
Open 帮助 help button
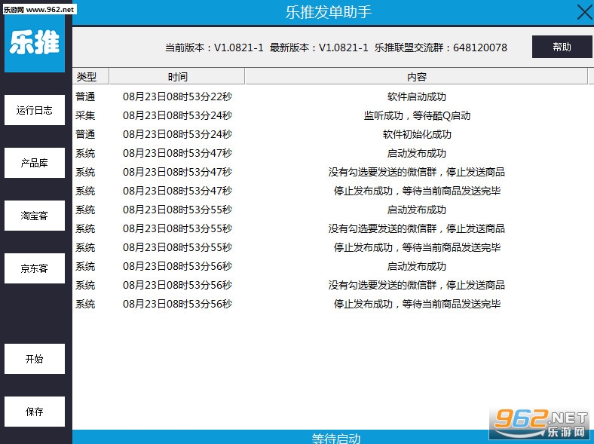click(562, 47)
